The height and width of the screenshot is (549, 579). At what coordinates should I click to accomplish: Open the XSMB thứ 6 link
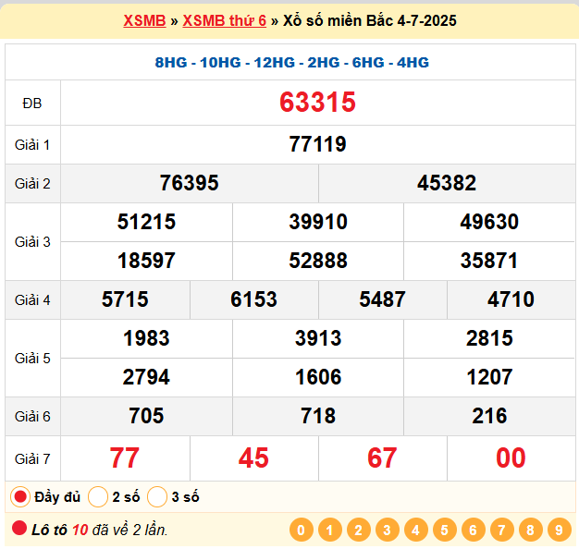pos(224,20)
